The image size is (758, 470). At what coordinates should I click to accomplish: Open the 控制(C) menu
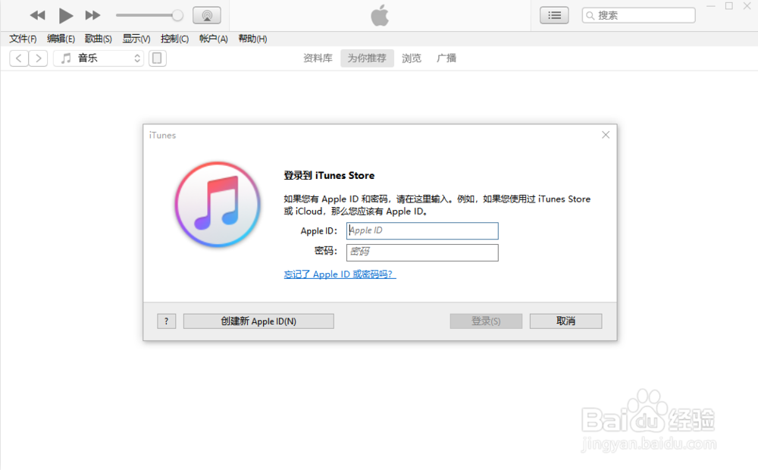point(174,39)
